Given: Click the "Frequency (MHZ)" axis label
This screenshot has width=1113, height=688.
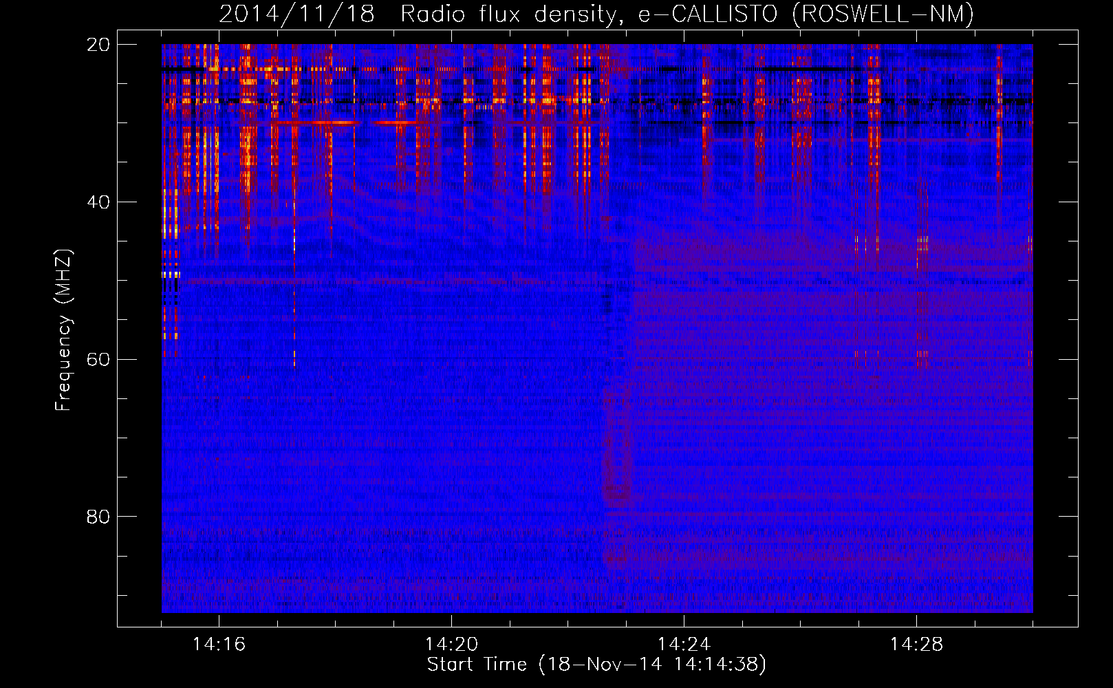Looking at the screenshot, I should tap(63, 330).
